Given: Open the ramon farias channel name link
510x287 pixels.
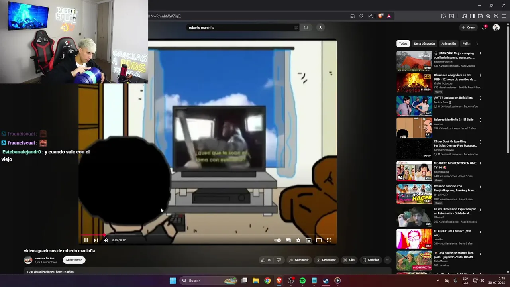Looking at the screenshot, I should point(45,258).
